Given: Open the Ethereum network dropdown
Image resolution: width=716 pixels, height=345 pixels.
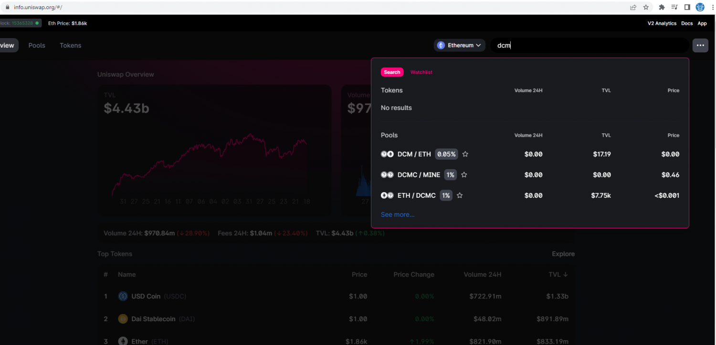Looking at the screenshot, I should [x=460, y=45].
